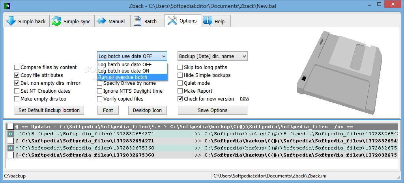Switch to the Simple sync tab
The image size is (404, 183).
72,21
